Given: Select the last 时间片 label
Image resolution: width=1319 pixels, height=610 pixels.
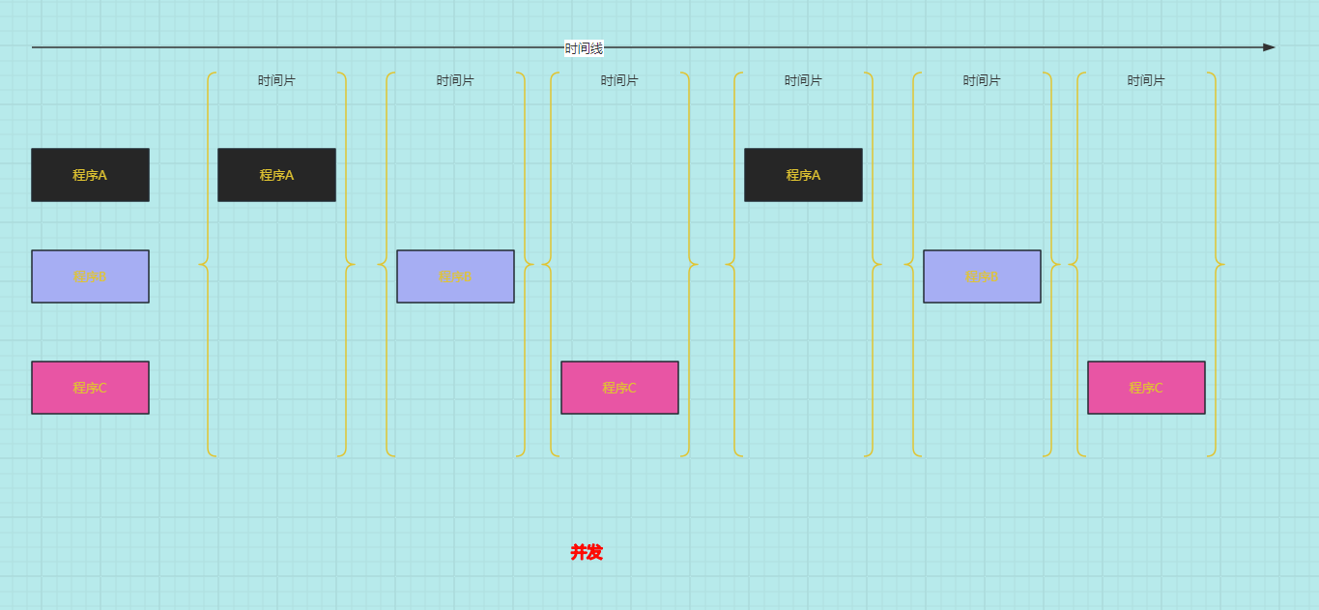Looking at the screenshot, I should click(x=1146, y=81).
